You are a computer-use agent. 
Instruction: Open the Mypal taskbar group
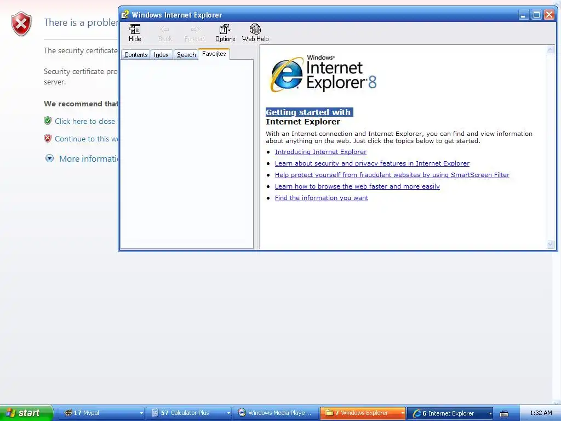pyautogui.click(x=102, y=413)
